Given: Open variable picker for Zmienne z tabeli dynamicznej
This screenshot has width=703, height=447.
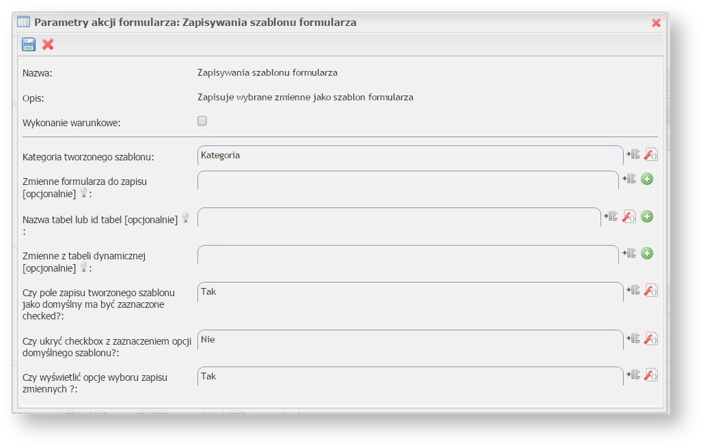Looking at the screenshot, I should pos(629,253).
